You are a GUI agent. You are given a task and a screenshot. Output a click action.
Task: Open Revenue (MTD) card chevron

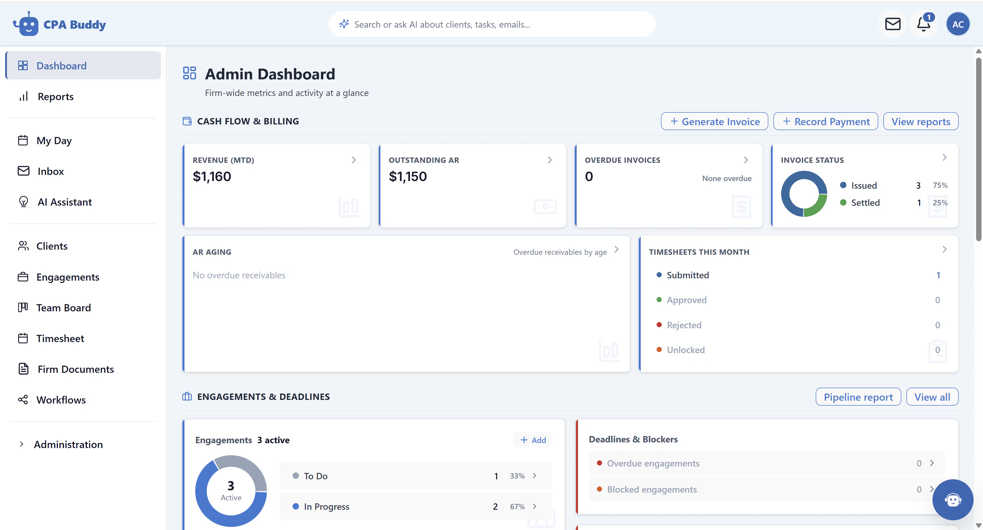354,160
